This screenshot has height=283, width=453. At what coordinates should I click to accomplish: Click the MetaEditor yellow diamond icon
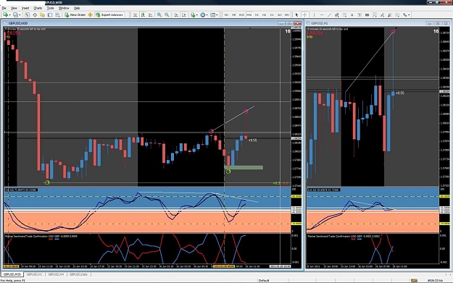coord(90,14)
